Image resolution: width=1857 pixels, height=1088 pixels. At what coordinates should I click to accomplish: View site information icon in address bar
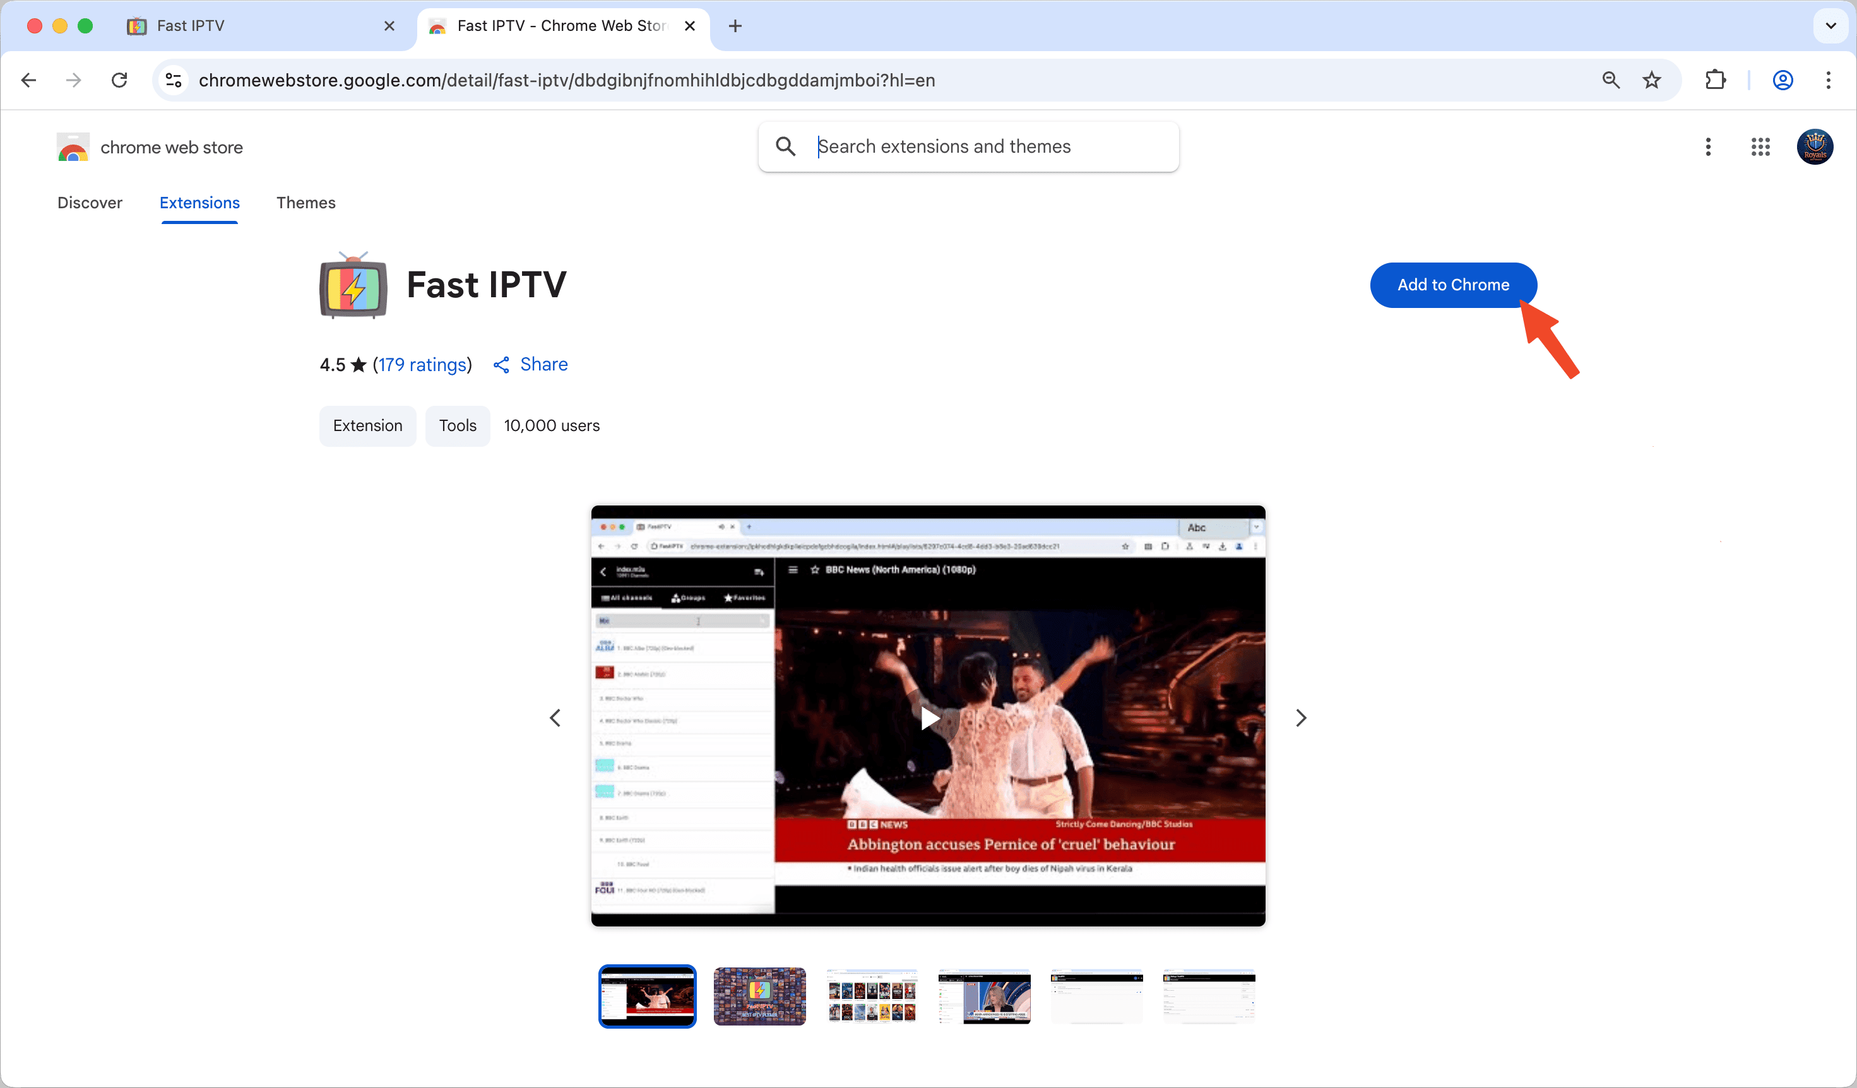(x=174, y=80)
